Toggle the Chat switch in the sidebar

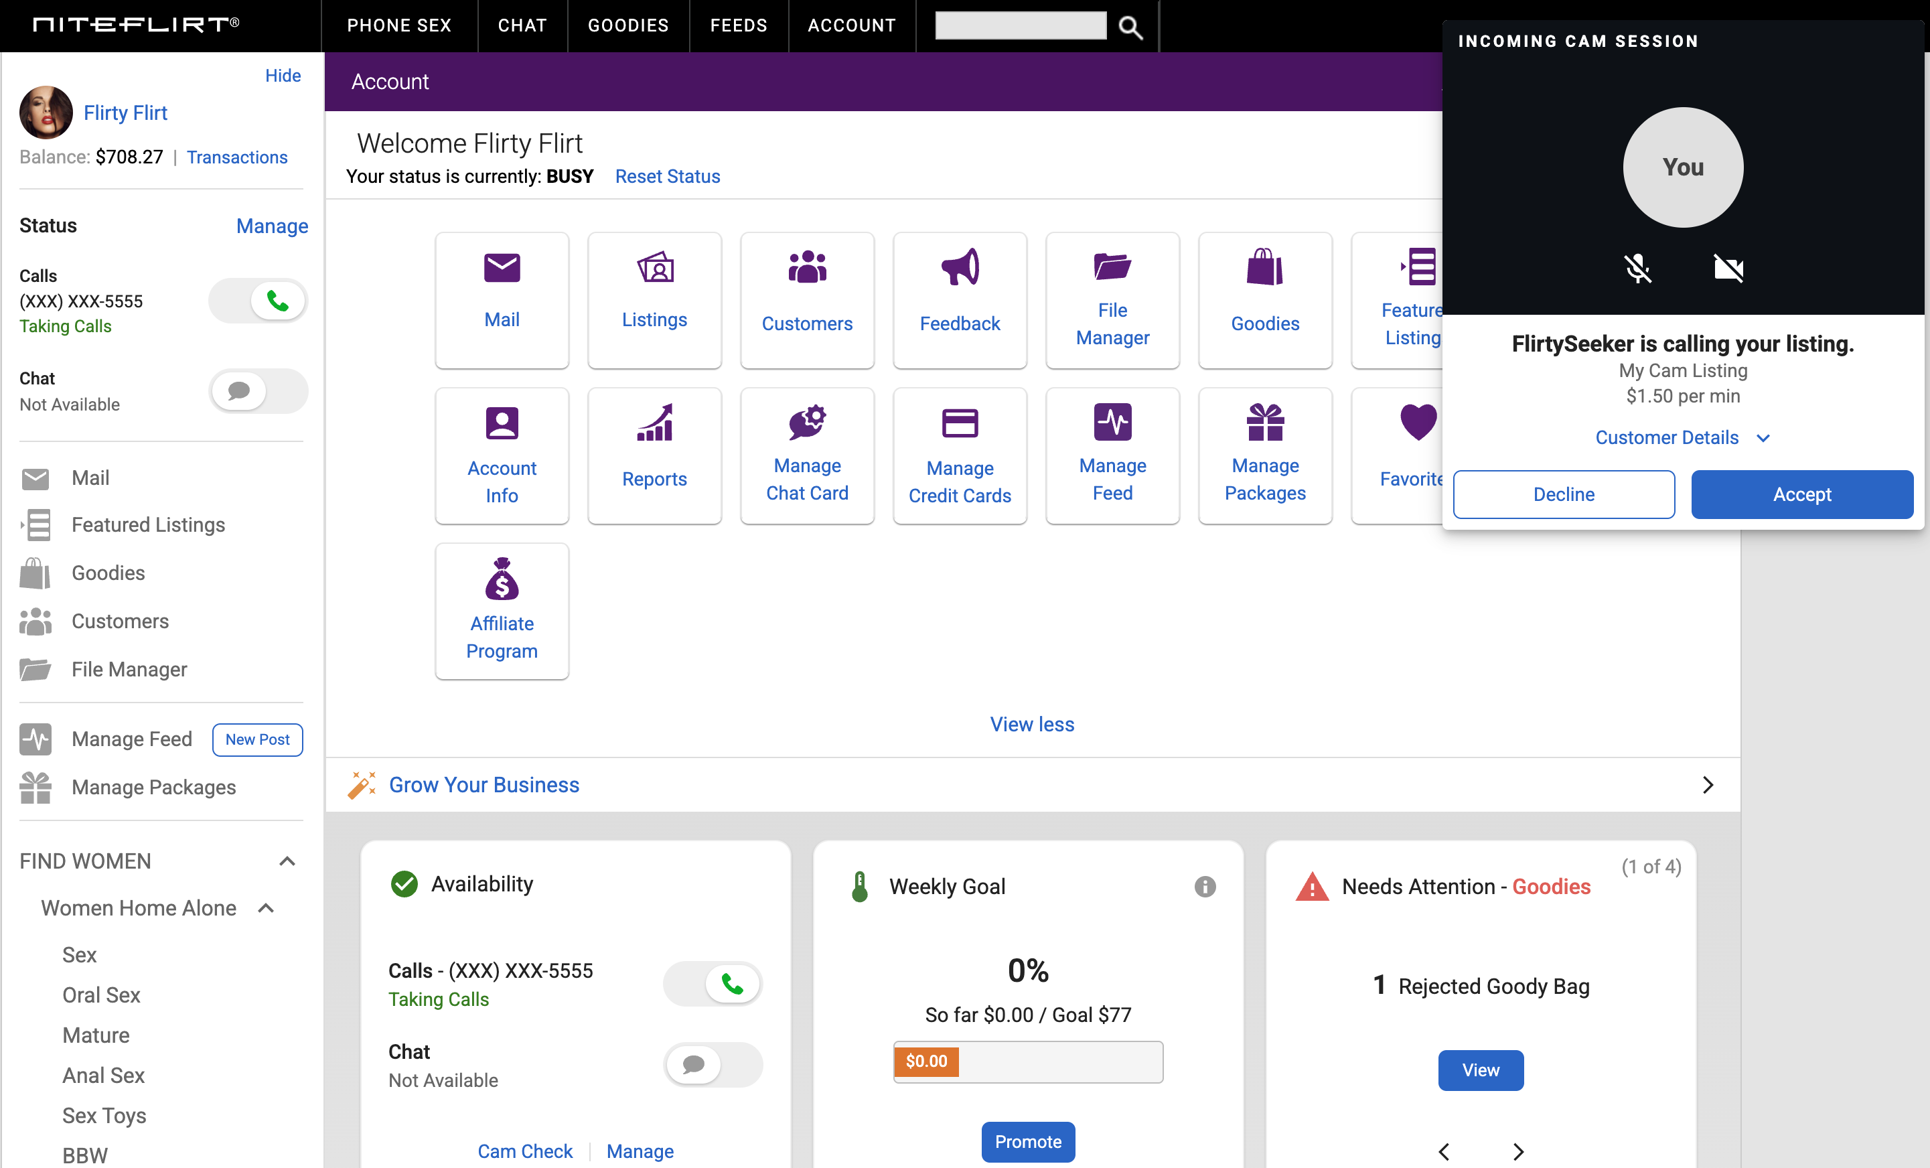pyautogui.click(x=258, y=391)
